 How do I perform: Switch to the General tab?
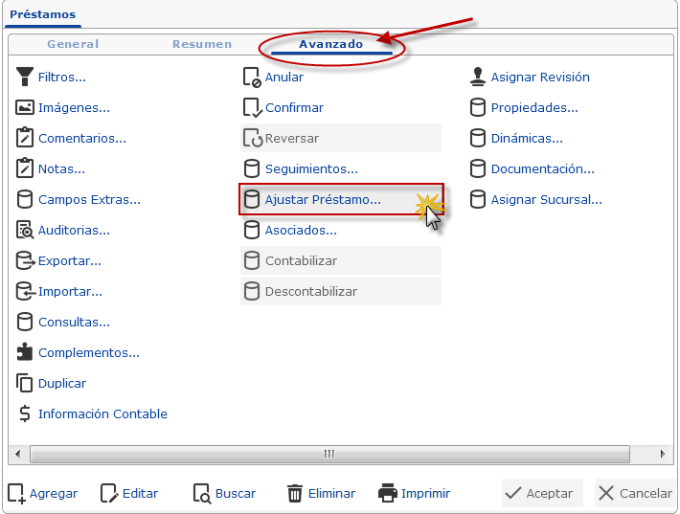(x=73, y=44)
